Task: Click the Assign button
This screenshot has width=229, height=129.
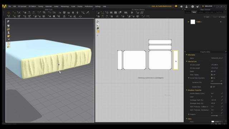Action: point(222,17)
